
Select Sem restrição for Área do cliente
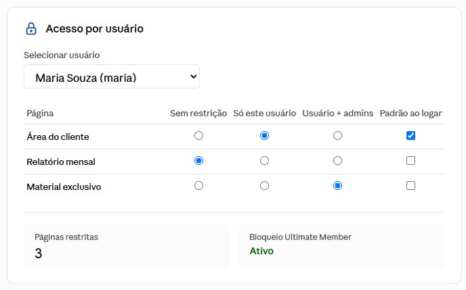coord(198,135)
